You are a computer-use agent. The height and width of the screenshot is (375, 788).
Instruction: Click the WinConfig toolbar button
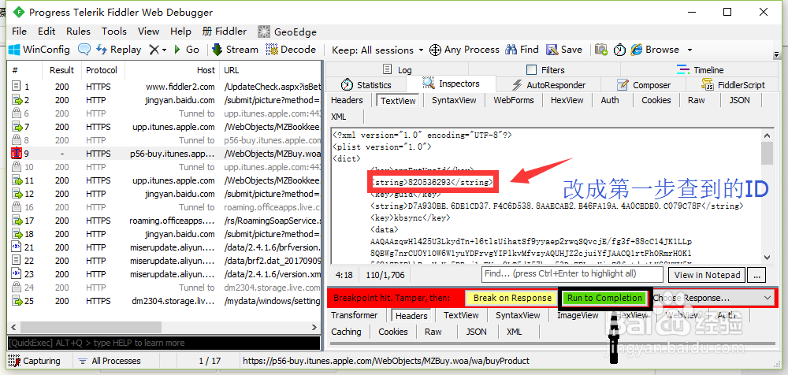pyautogui.click(x=39, y=50)
